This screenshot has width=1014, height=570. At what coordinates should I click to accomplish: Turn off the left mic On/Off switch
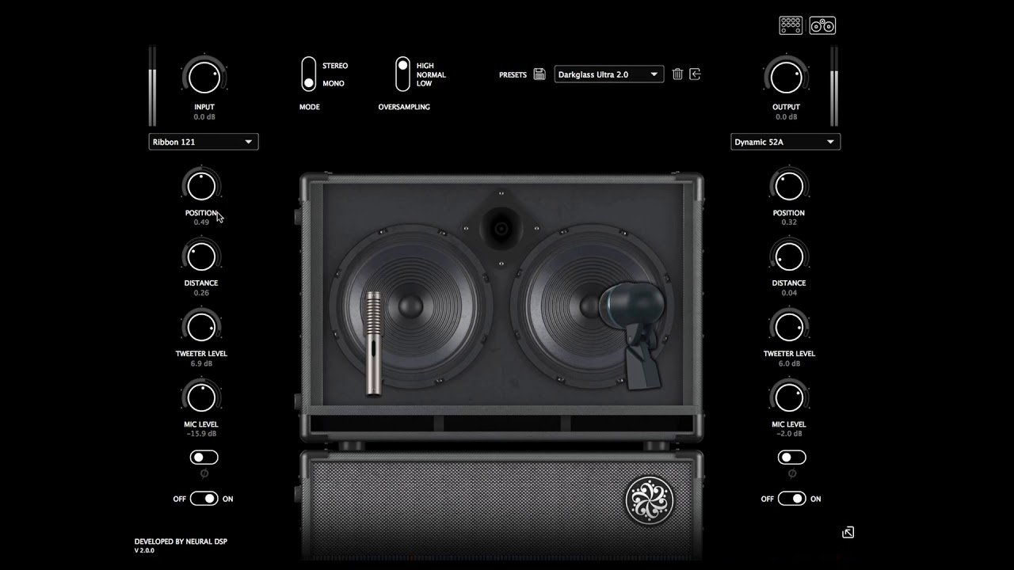coord(204,499)
